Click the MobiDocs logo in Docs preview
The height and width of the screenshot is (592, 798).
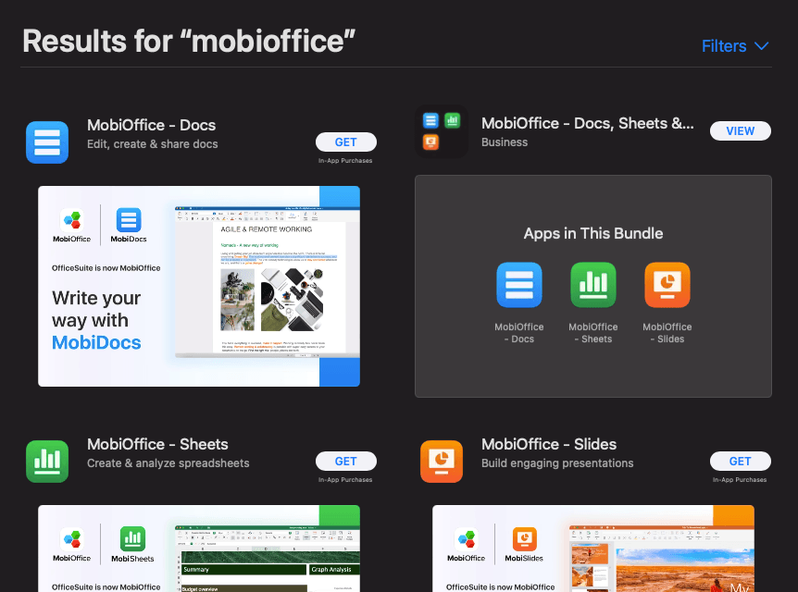(x=129, y=226)
